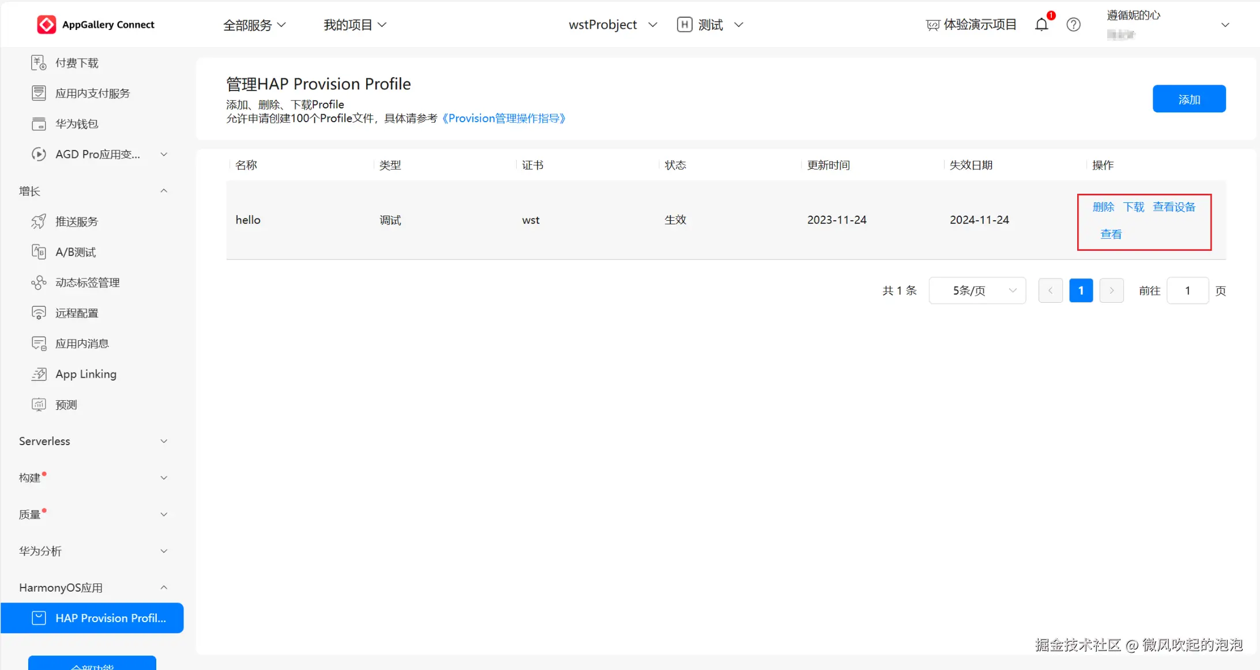The image size is (1260, 670).
Task: Click the notification bell icon
Action: tap(1041, 25)
